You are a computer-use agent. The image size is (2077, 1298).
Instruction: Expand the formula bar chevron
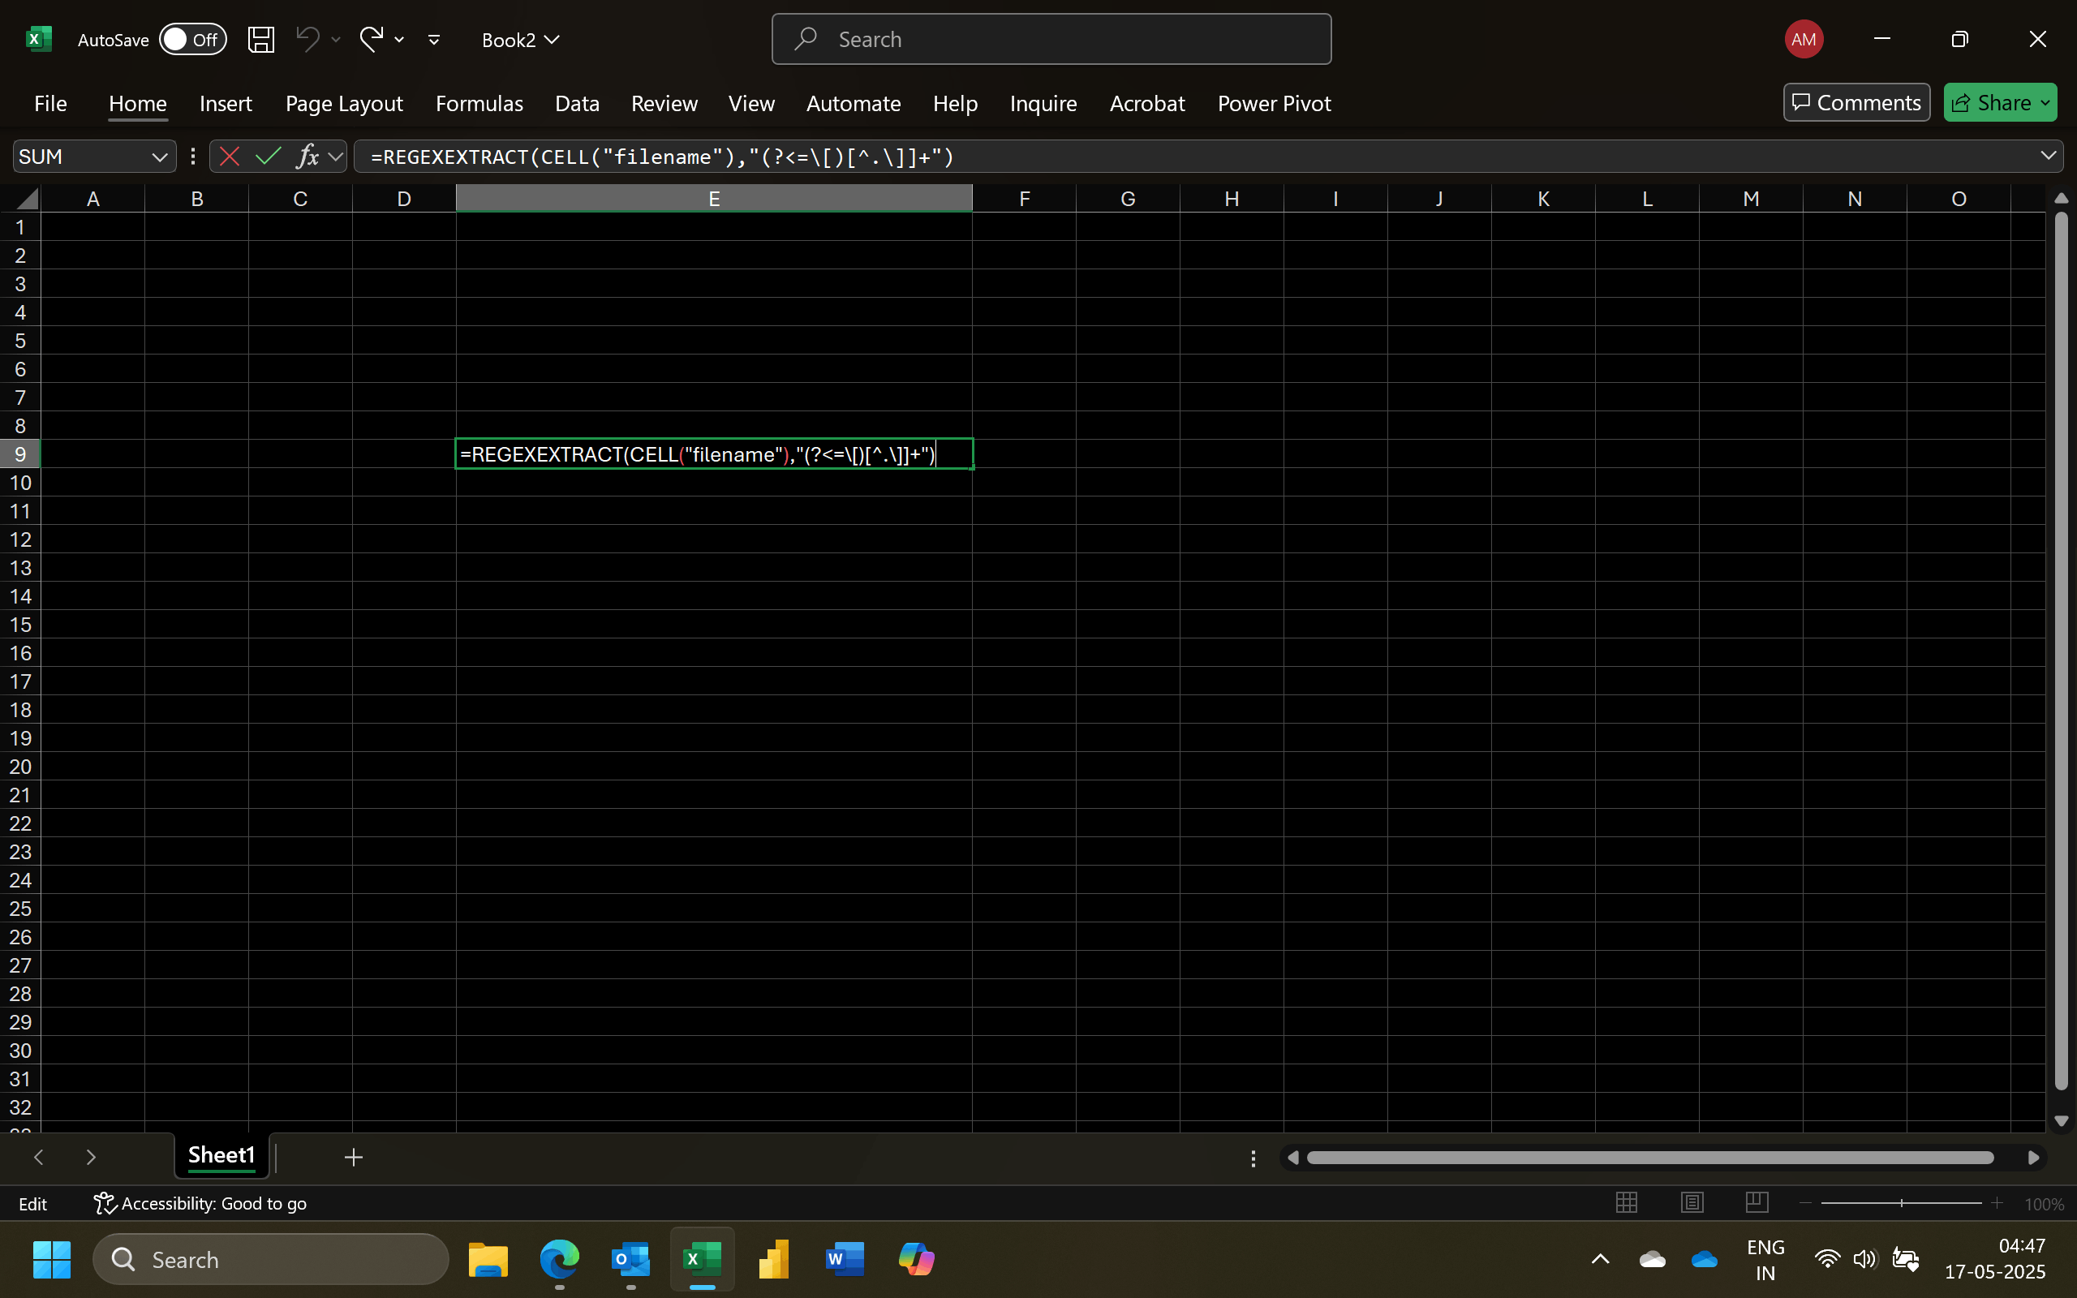tap(2048, 157)
